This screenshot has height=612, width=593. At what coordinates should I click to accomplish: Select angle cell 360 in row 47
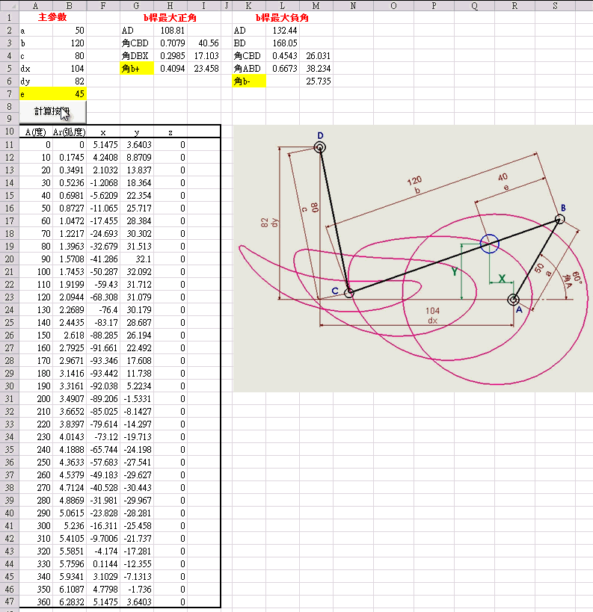tap(36, 602)
